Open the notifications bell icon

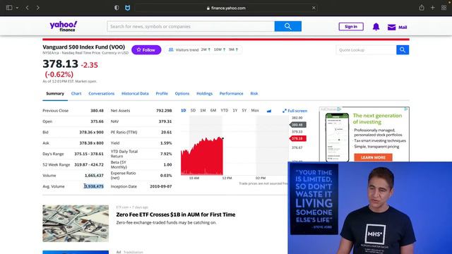376,27
